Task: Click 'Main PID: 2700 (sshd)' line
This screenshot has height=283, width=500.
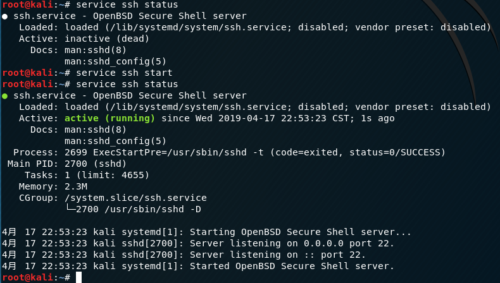Action: (67, 164)
